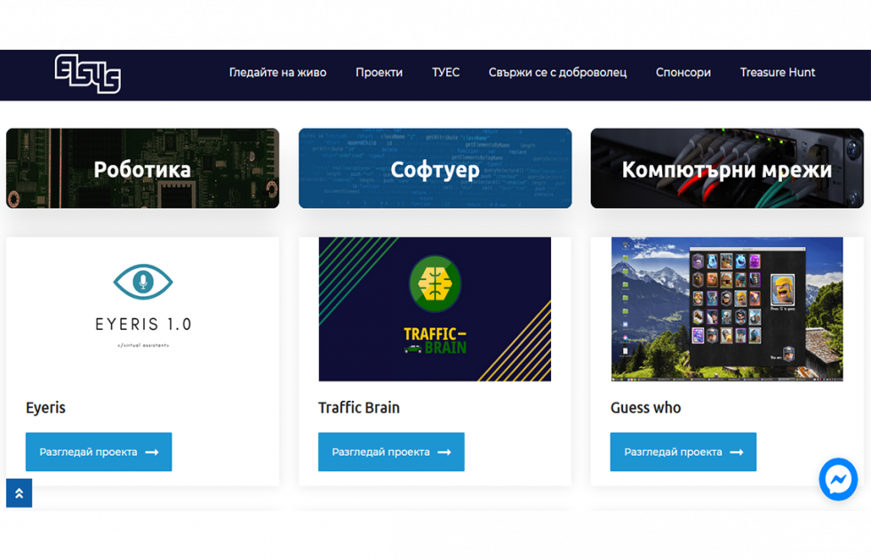This screenshot has height=560, width=871.
Task: Open the Messenger chat bubble
Action: pyautogui.click(x=837, y=480)
